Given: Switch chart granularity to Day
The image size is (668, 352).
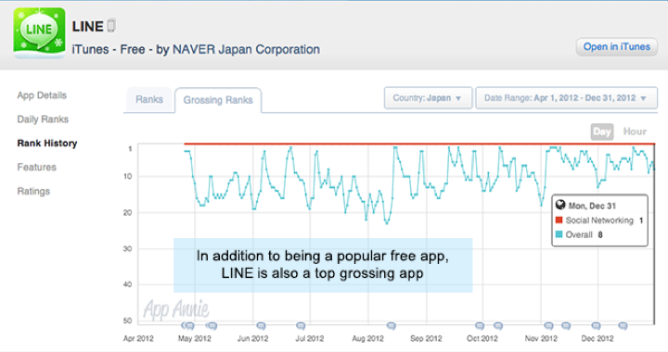Looking at the screenshot, I should pos(602,132).
